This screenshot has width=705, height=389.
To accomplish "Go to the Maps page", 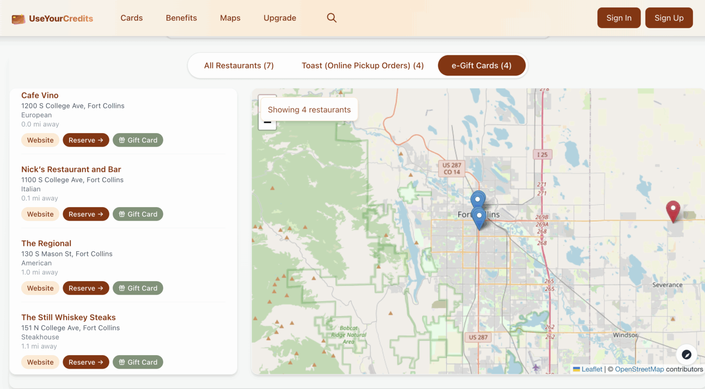I will [230, 18].
